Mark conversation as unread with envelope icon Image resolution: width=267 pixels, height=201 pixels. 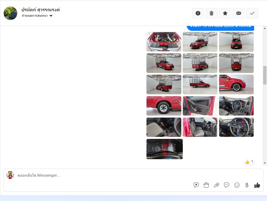pos(239,13)
